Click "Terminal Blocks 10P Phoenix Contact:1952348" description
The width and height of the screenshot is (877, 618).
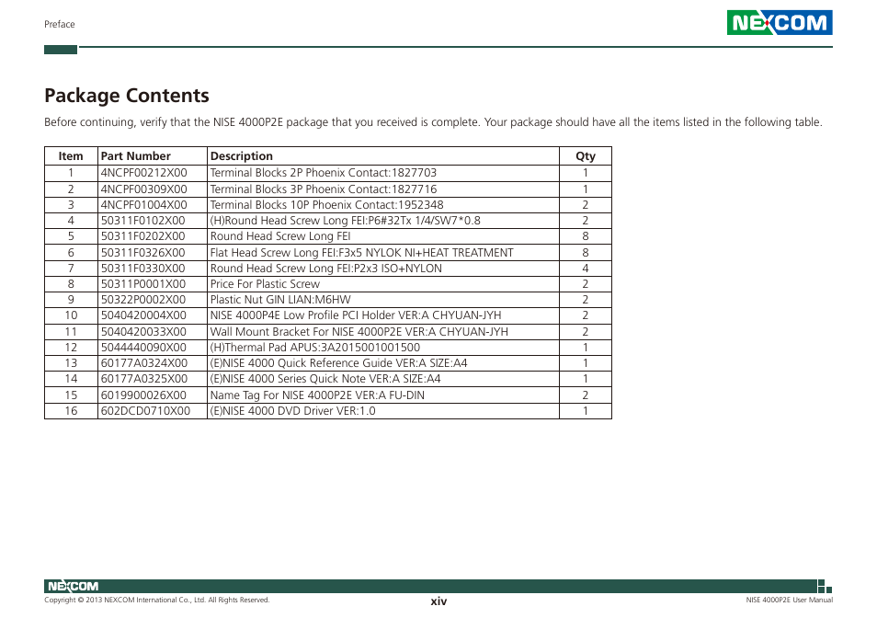326,205
